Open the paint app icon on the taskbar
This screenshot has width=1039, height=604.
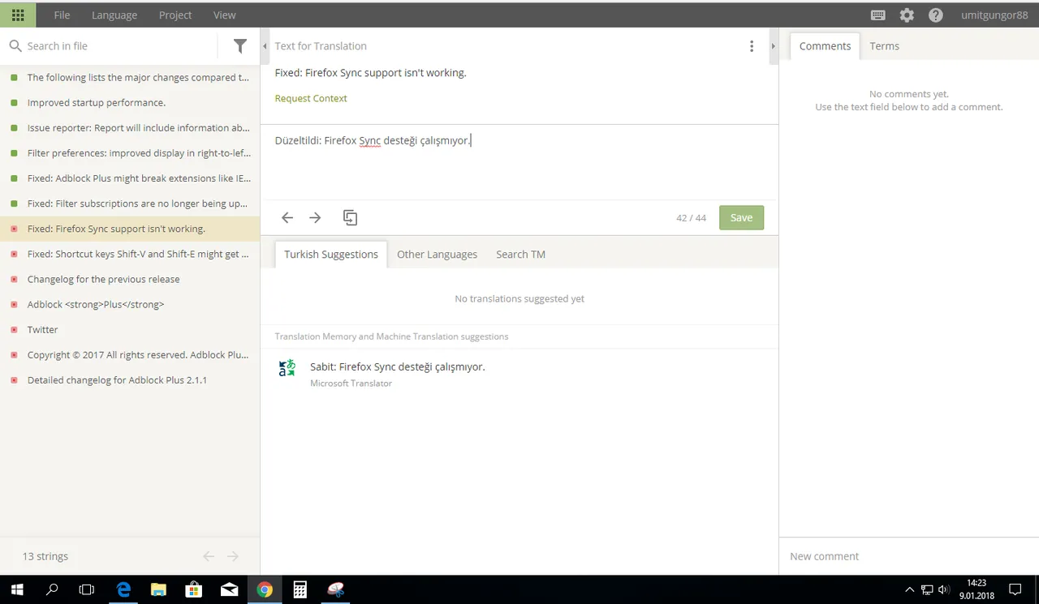click(335, 589)
